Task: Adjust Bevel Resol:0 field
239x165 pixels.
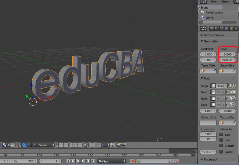Action: point(227,60)
